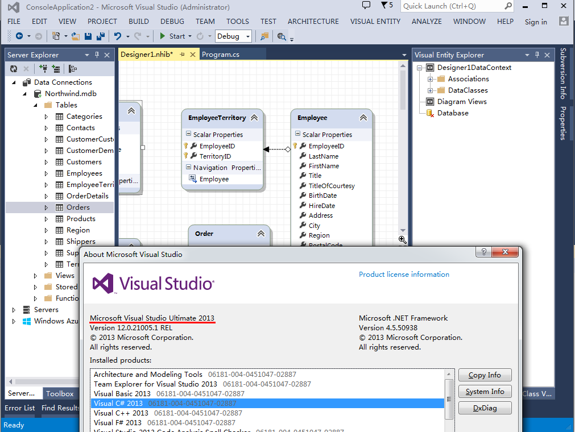Open the Subversion Info side tab
The image size is (575, 432).
tap(563, 74)
